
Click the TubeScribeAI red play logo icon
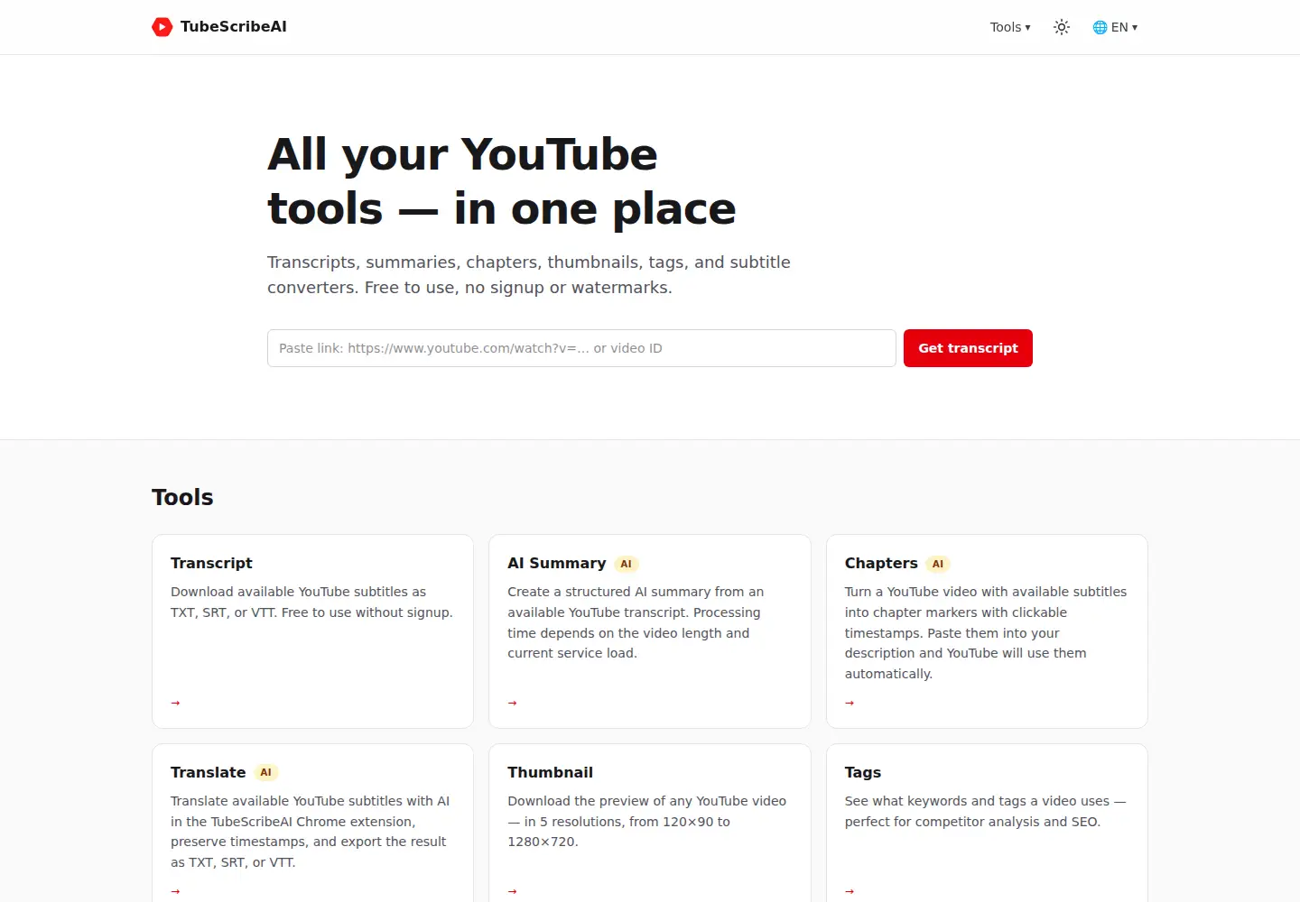point(162,27)
